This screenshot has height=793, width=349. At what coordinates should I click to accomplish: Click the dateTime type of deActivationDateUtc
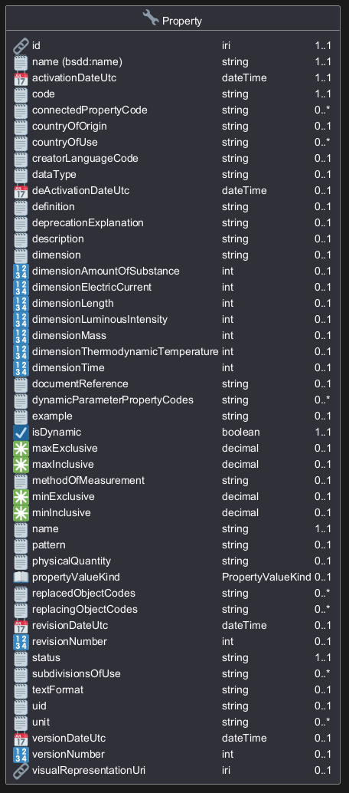pyautogui.click(x=244, y=191)
